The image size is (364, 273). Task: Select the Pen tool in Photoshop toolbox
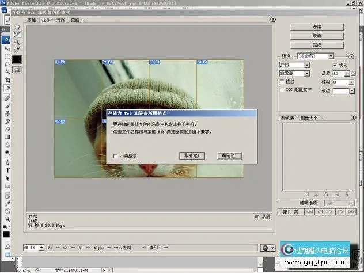(x=7, y=162)
